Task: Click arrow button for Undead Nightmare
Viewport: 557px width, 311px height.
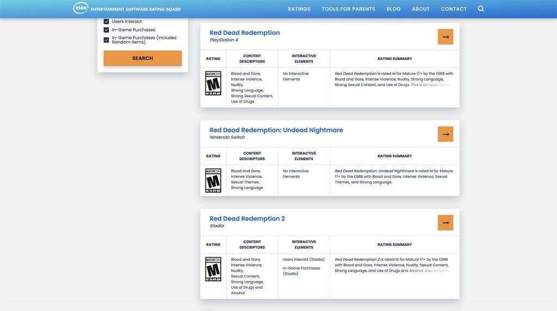Action: tap(445, 135)
